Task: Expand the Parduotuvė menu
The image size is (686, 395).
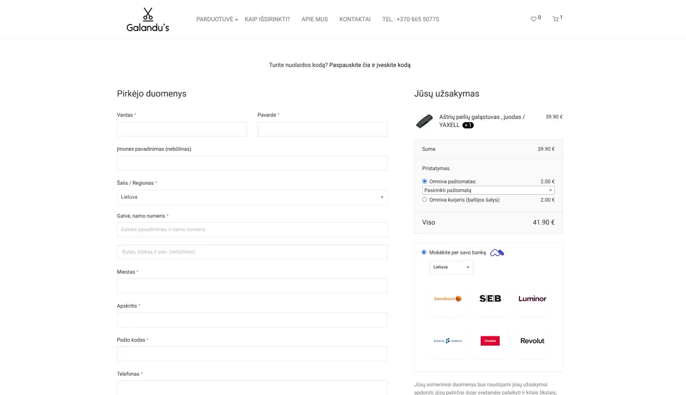Action: (217, 20)
